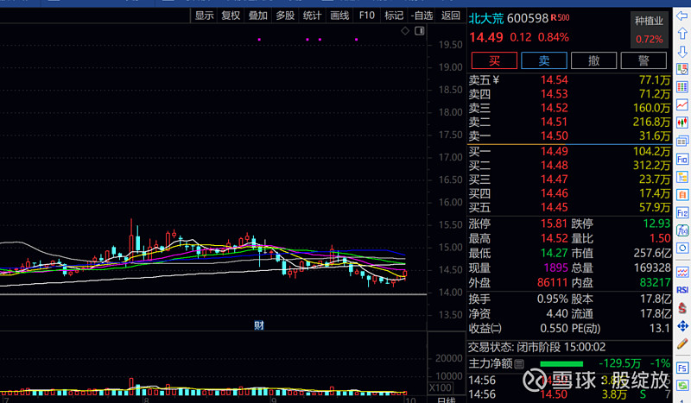
Task: Click the 财 finance marker on chart
Action: (x=258, y=325)
